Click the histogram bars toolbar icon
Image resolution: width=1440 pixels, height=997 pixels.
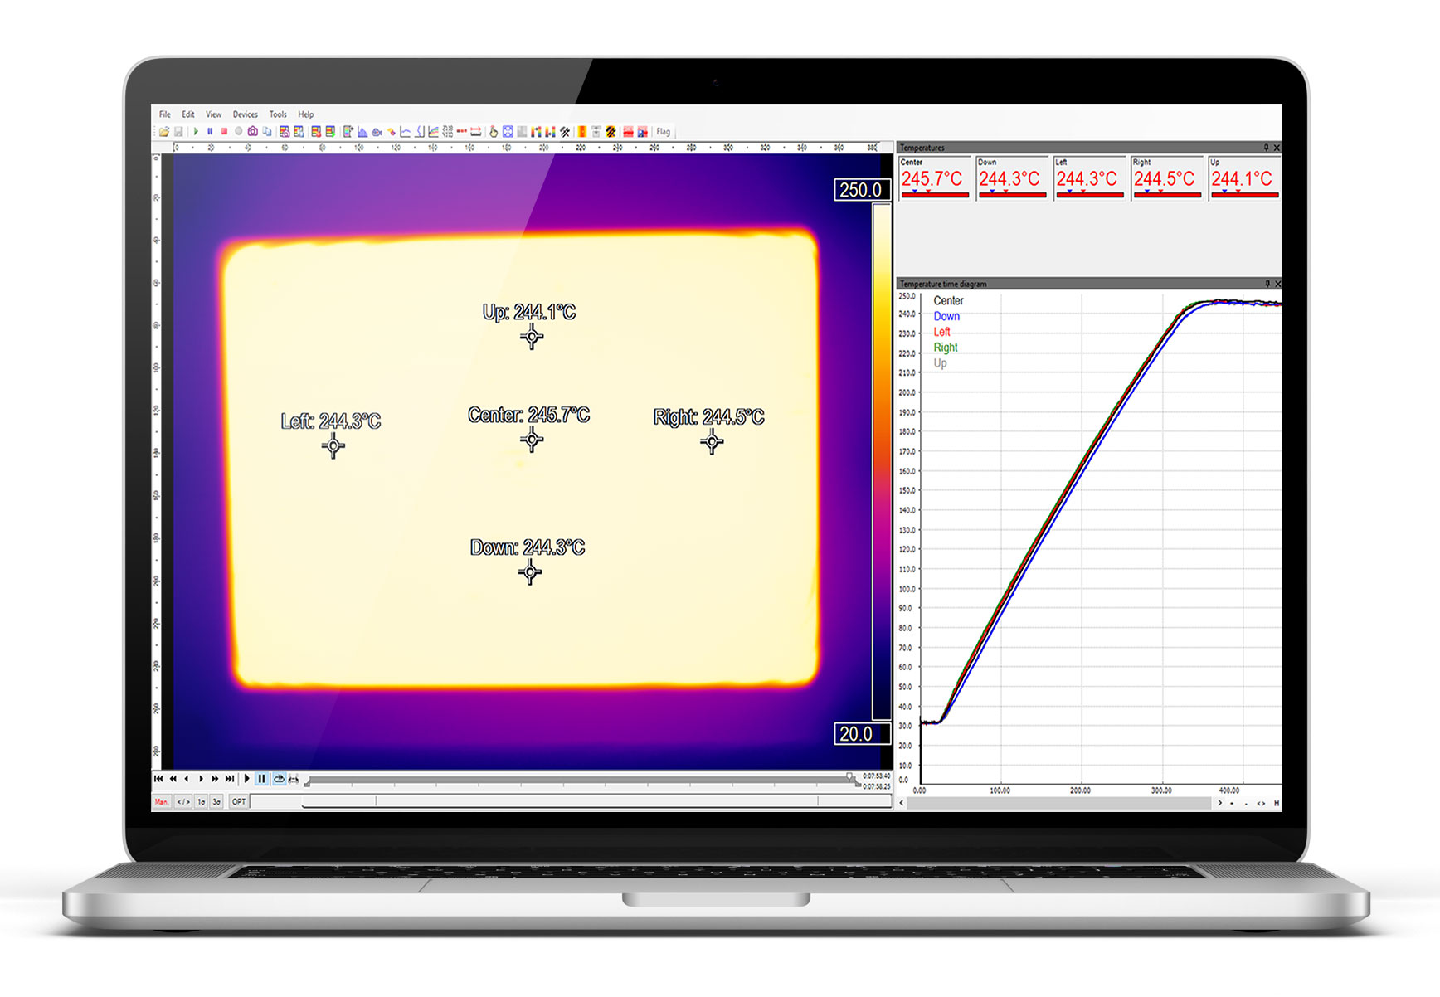362,131
